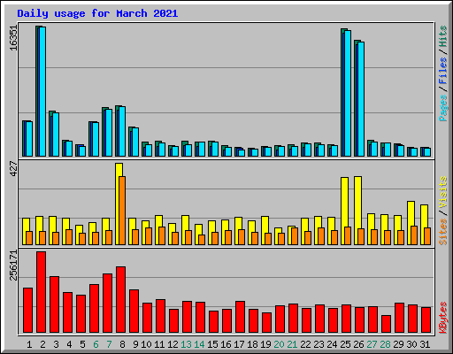The width and height of the screenshot is (453, 354).
Task: Click day label 11 on the axis
Action: point(159,344)
